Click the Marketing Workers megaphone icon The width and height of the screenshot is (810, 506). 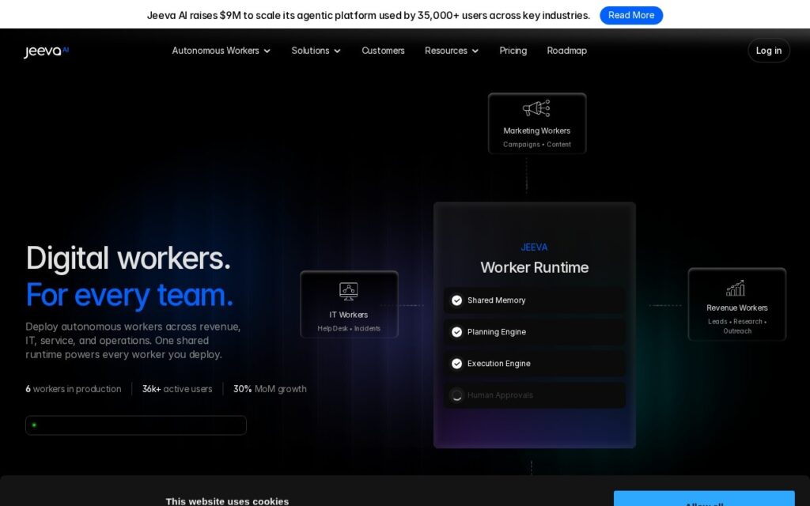(536, 108)
